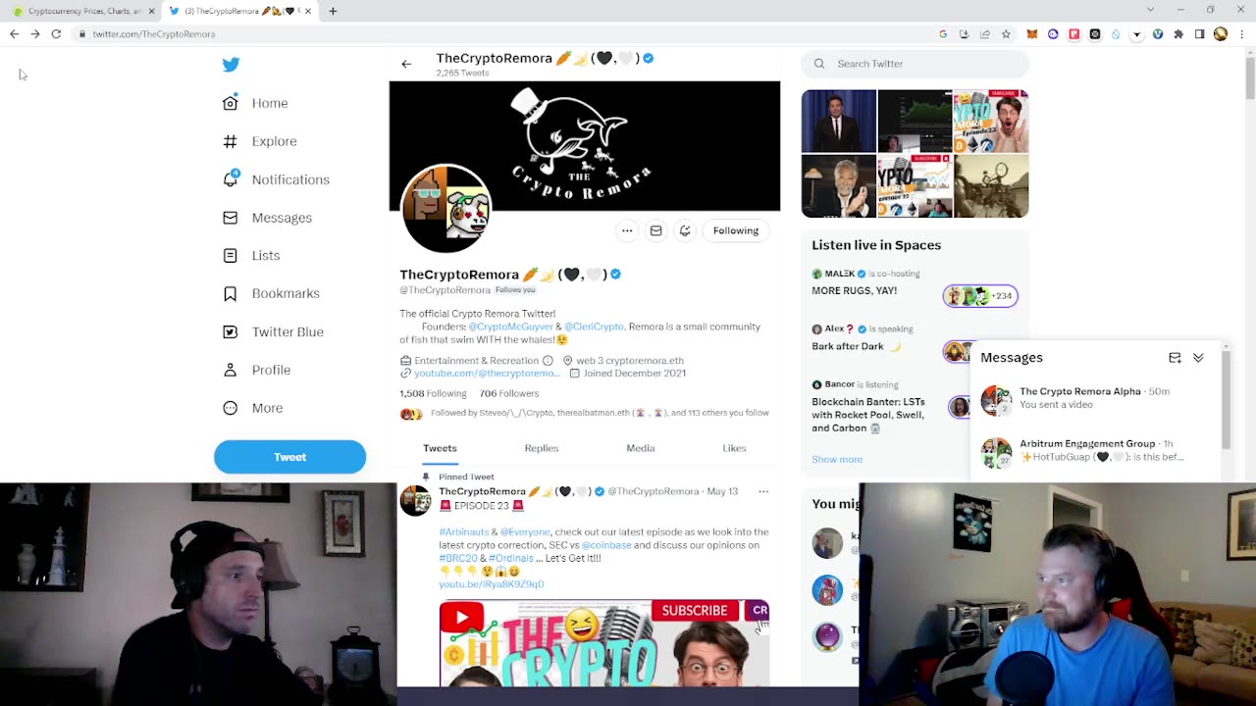
Task: Click the Following button on profile
Action: click(x=736, y=230)
